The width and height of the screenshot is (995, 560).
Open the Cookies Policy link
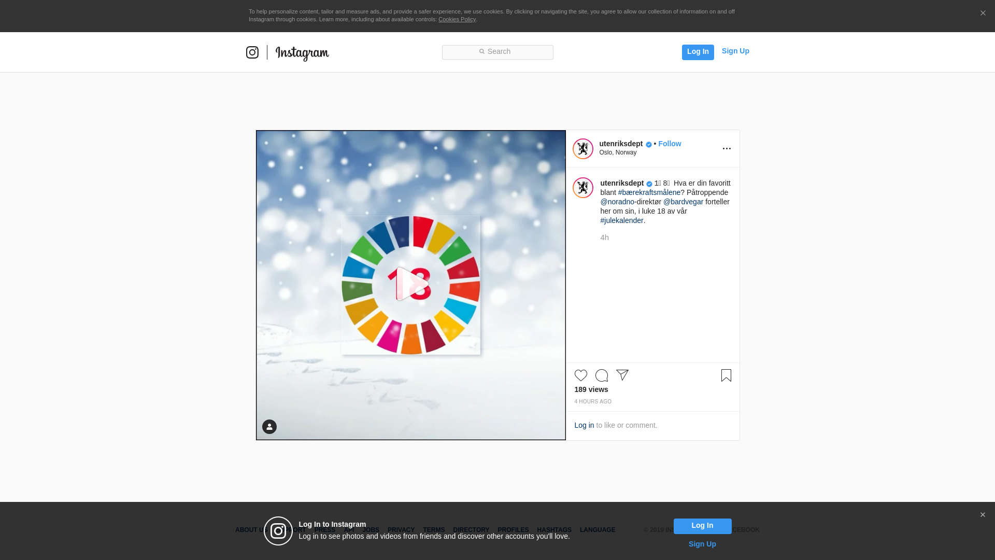pyautogui.click(x=457, y=19)
